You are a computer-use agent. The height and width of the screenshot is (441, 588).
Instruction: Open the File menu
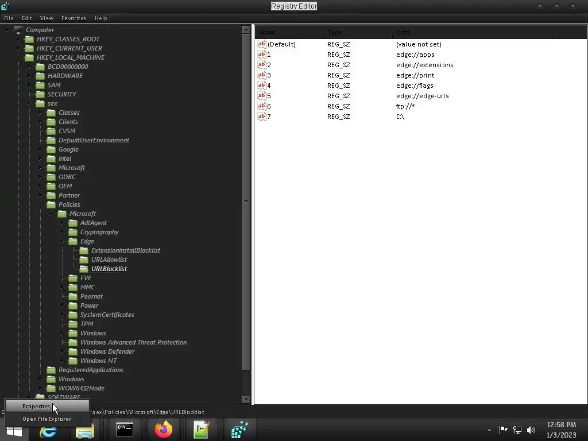[x=9, y=18]
